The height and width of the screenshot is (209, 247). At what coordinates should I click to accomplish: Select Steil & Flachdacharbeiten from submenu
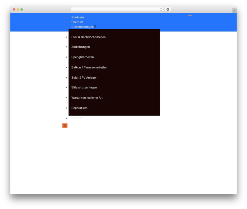88,37
